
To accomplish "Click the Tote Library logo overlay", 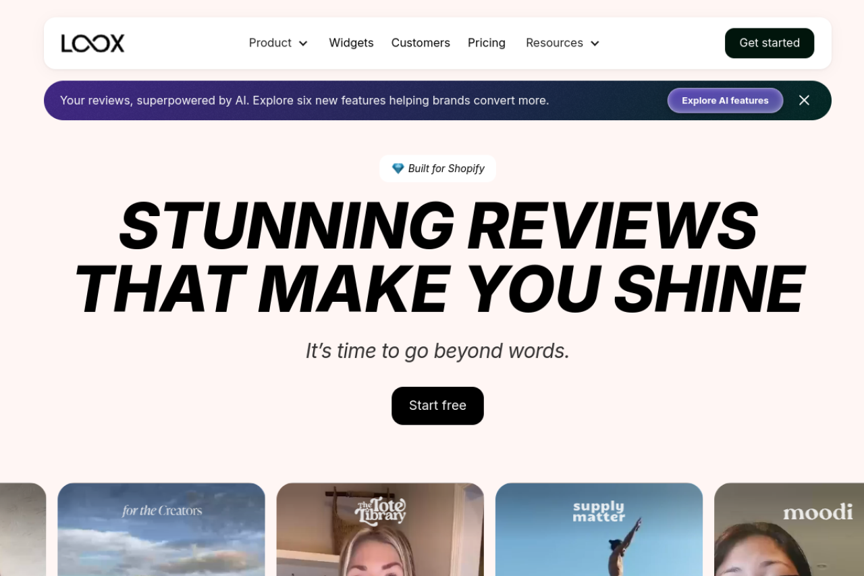I will tap(381, 511).
